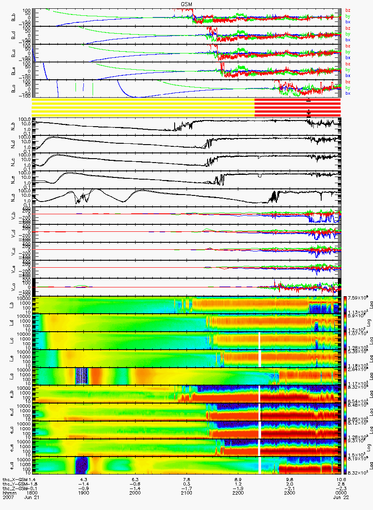Select the V_a velocity panel label
Image resolution: width=373 pixels, height=510 pixels.
[13, 287]
